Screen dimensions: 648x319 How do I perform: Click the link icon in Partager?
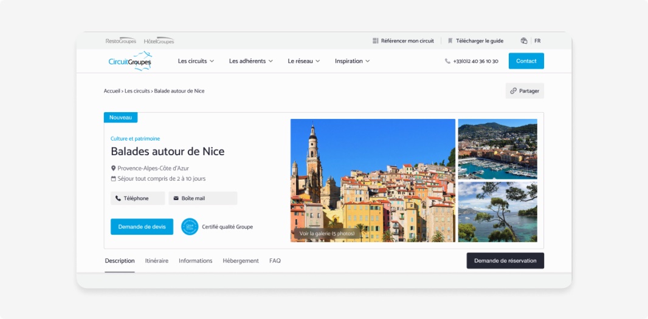pyautogui.click(x=513, y=91)
